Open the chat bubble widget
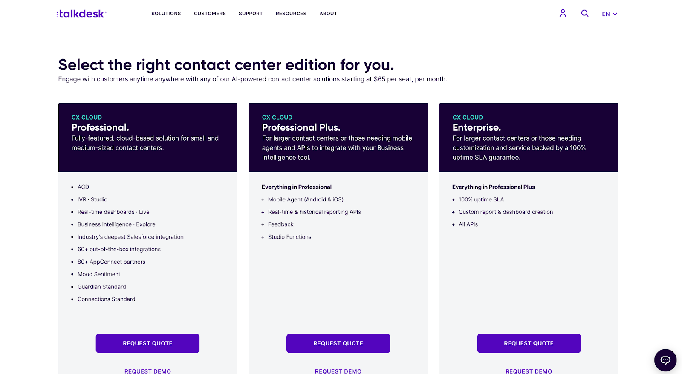Viewport: 682px width, 374px height. 665,360
